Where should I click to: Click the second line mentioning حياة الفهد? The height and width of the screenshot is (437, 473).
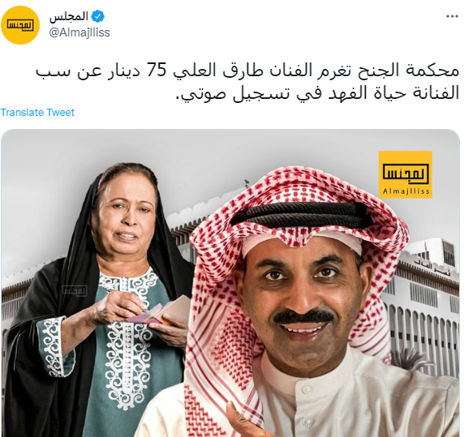point(317,93)
